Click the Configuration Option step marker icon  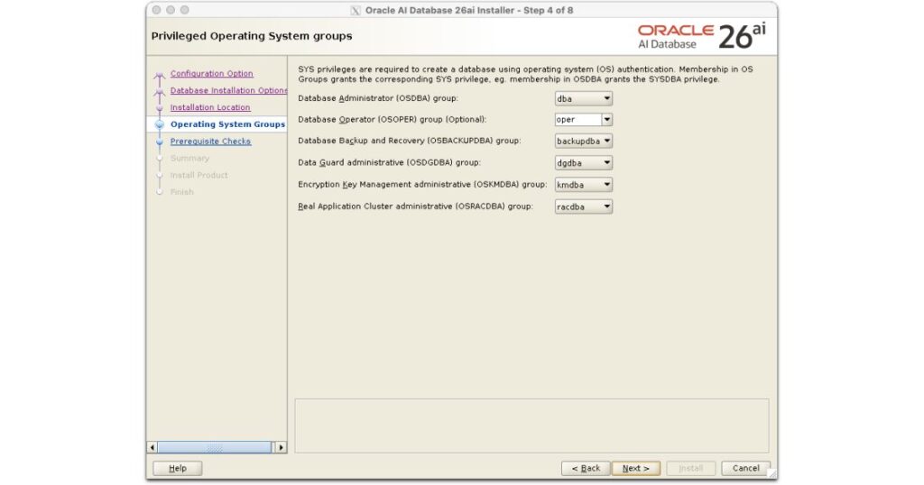click(x=159, y=76)
